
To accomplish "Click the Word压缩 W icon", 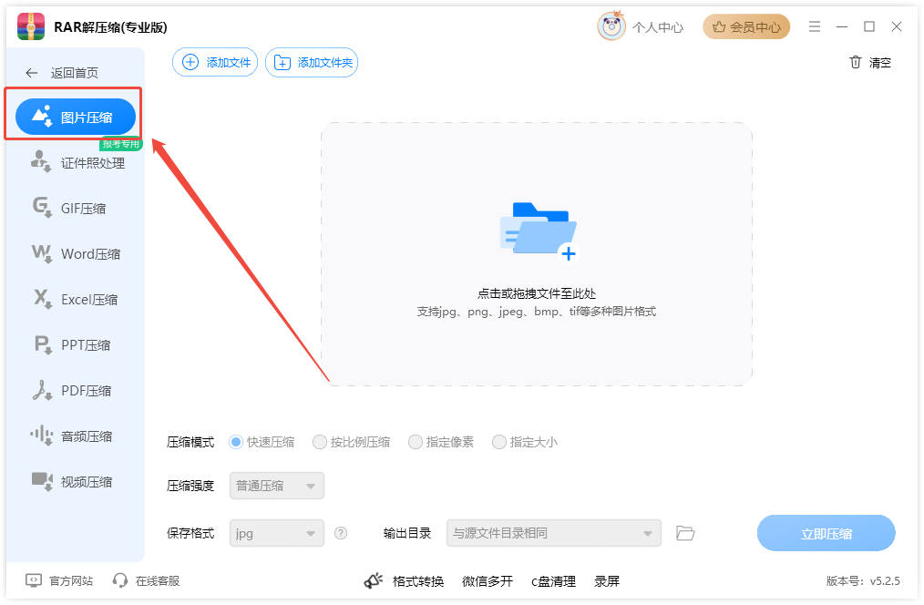I will coord(42,252).
